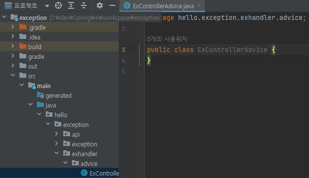Expand the inner exception package beside api

pyautogui.click(x=56, y=143)
